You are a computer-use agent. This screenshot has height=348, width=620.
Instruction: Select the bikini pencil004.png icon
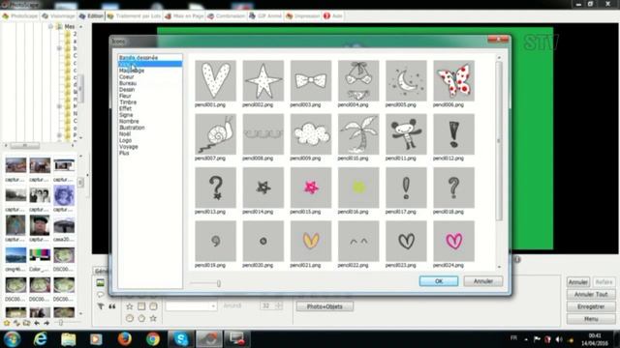point(358,80)
